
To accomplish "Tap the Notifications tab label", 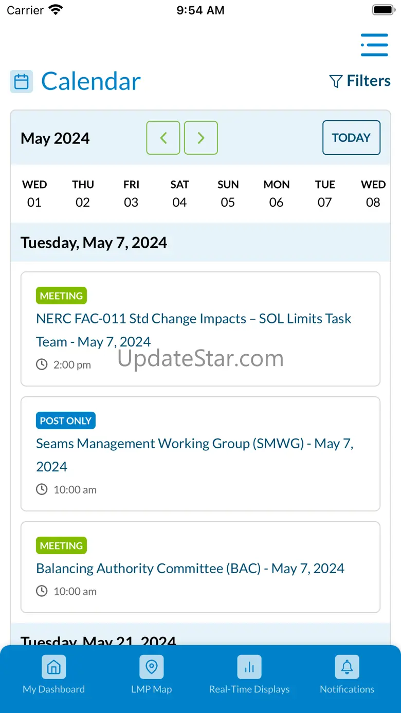I will (x=347, y=689).
